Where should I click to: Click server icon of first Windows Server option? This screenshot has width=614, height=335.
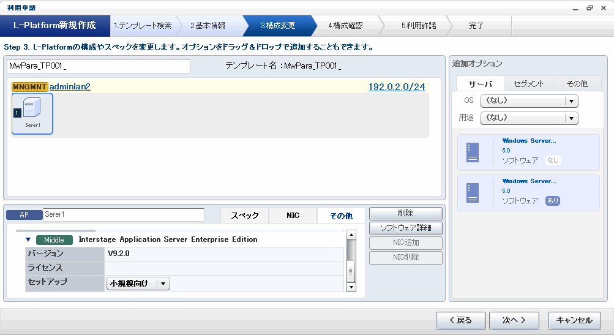coord(472,152)
